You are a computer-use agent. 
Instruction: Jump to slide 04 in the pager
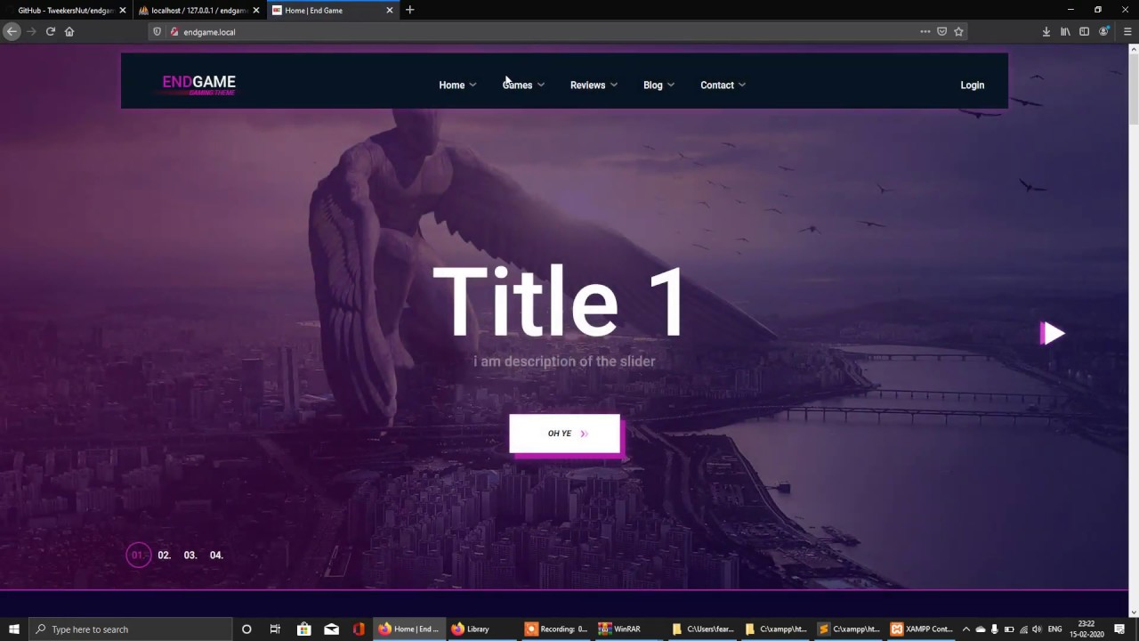point(216,555)
